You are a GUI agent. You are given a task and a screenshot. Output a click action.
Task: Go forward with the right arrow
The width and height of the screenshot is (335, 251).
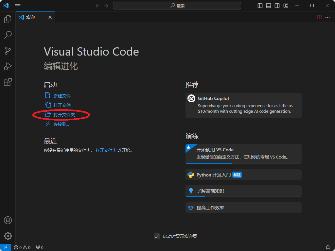click(106, 6)
